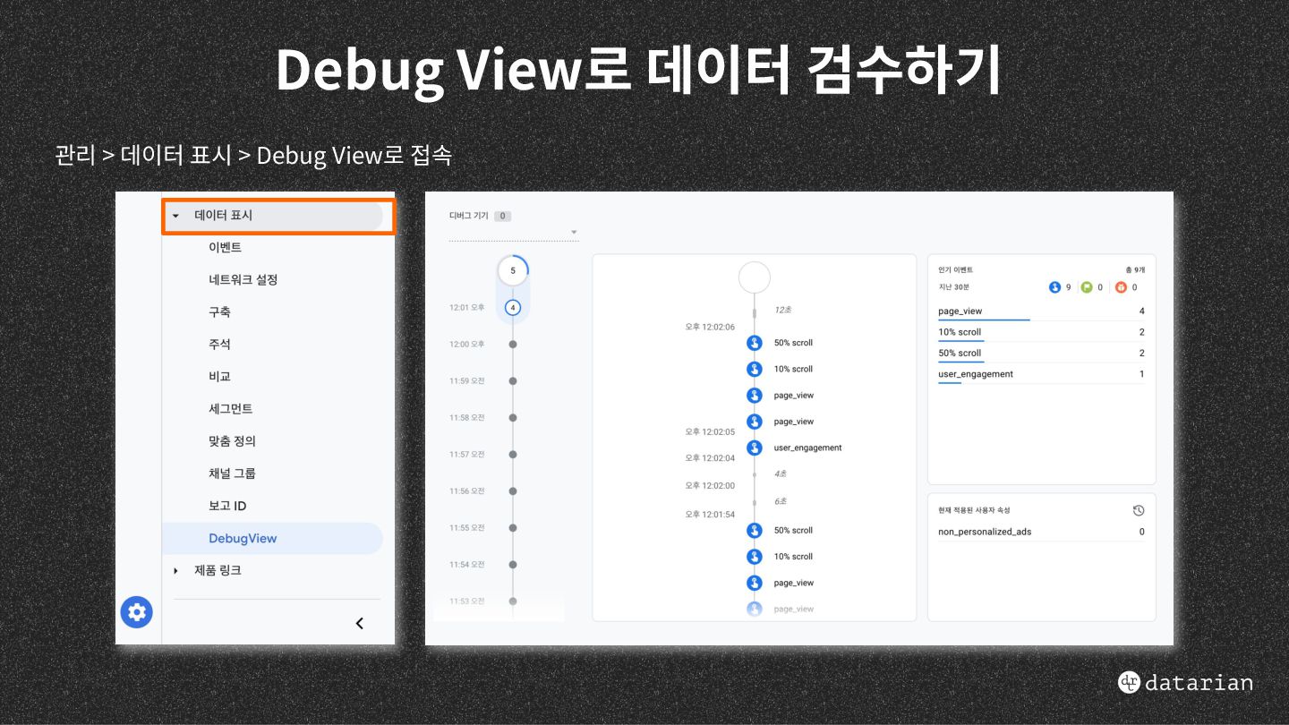
Task: Open 채널 그룹 in the sidebar
Action: (x=233, y=473)
